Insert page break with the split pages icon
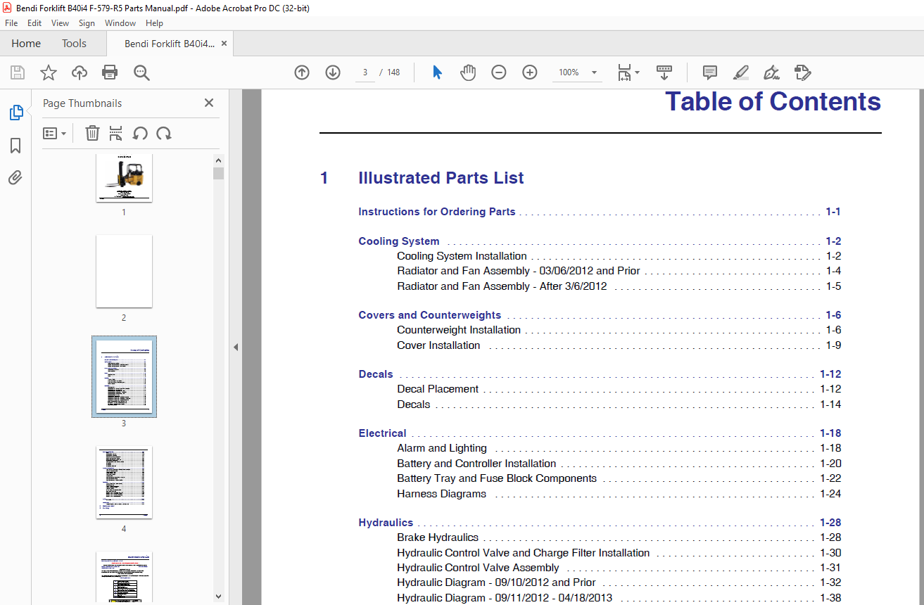 [x=116, y=133]
